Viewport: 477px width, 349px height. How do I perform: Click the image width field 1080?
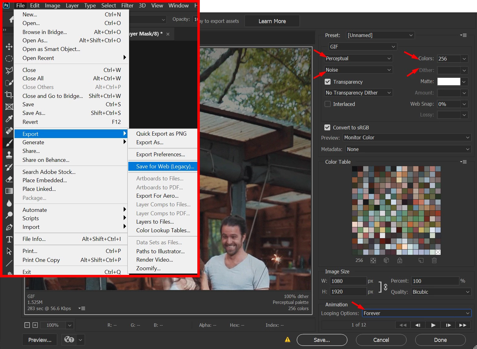[x=348, y=281]
